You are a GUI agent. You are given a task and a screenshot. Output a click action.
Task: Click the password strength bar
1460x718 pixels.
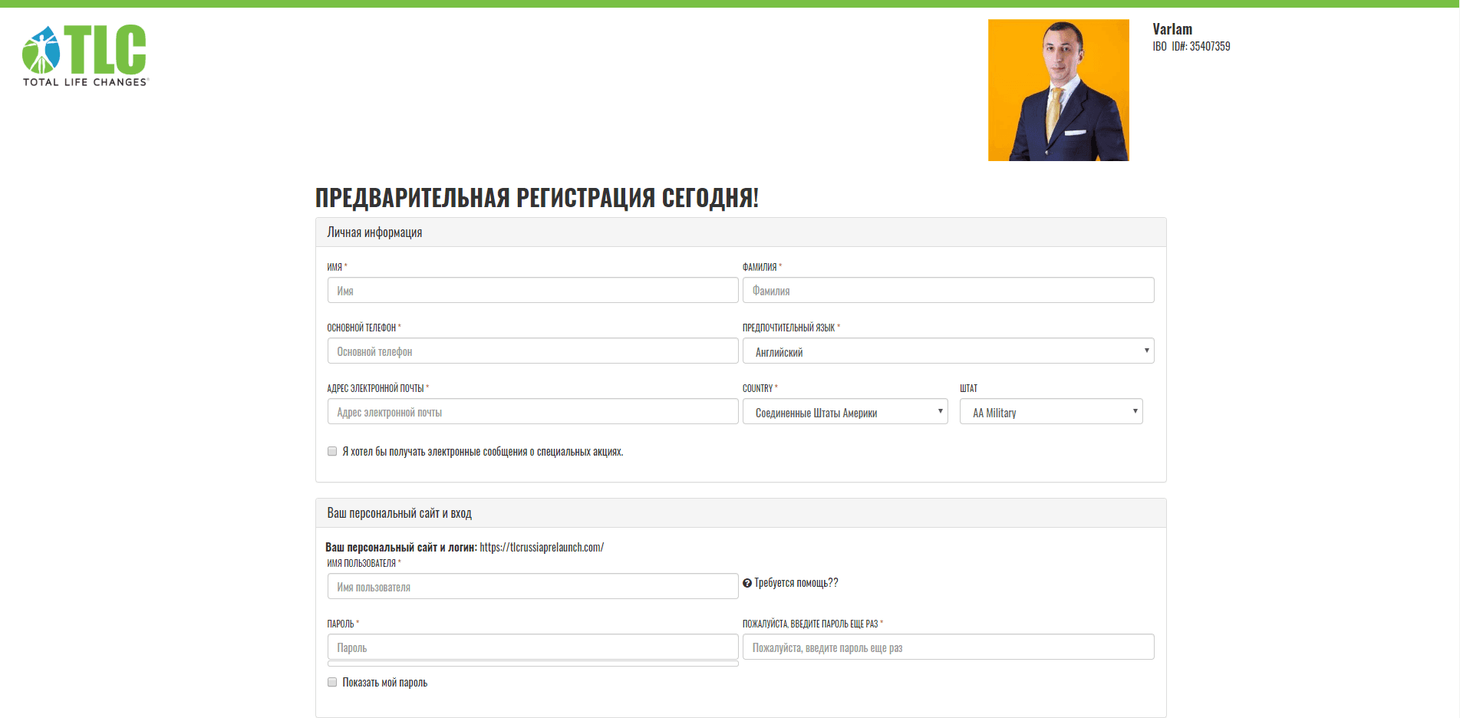532,664
